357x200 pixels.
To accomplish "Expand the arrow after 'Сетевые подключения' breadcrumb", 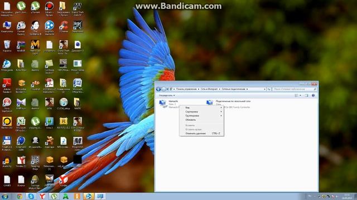I will click(x=247, y=89).
